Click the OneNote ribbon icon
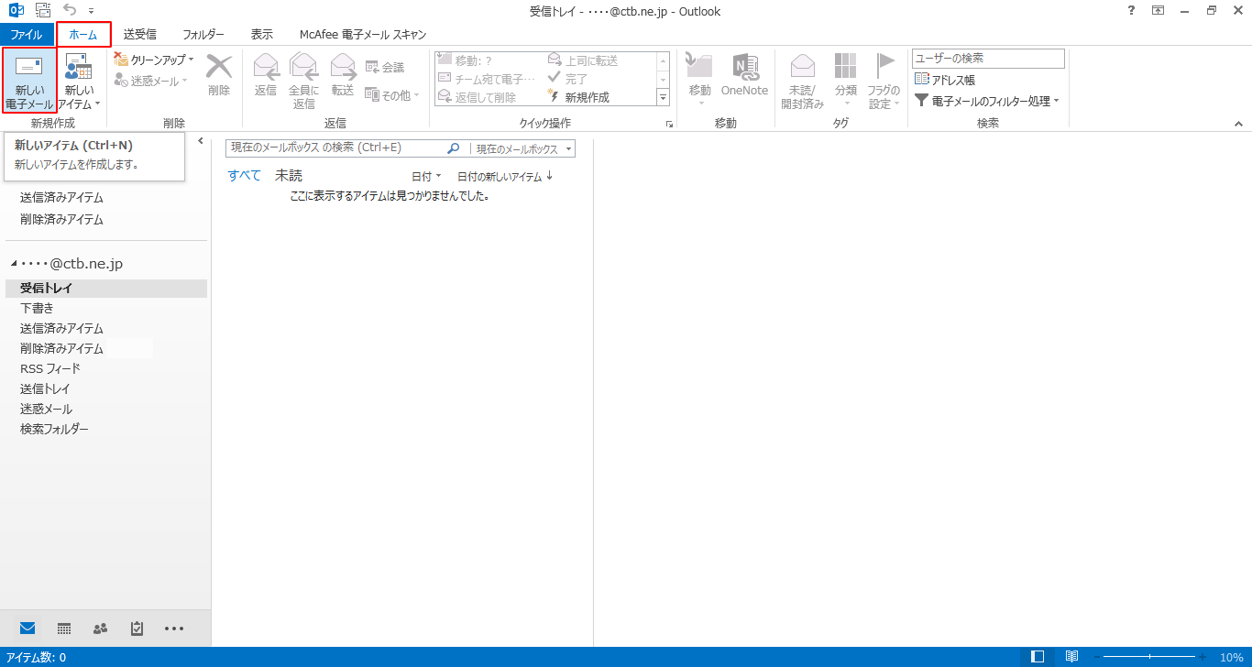The image size is (1252, 667). [744, 74]
